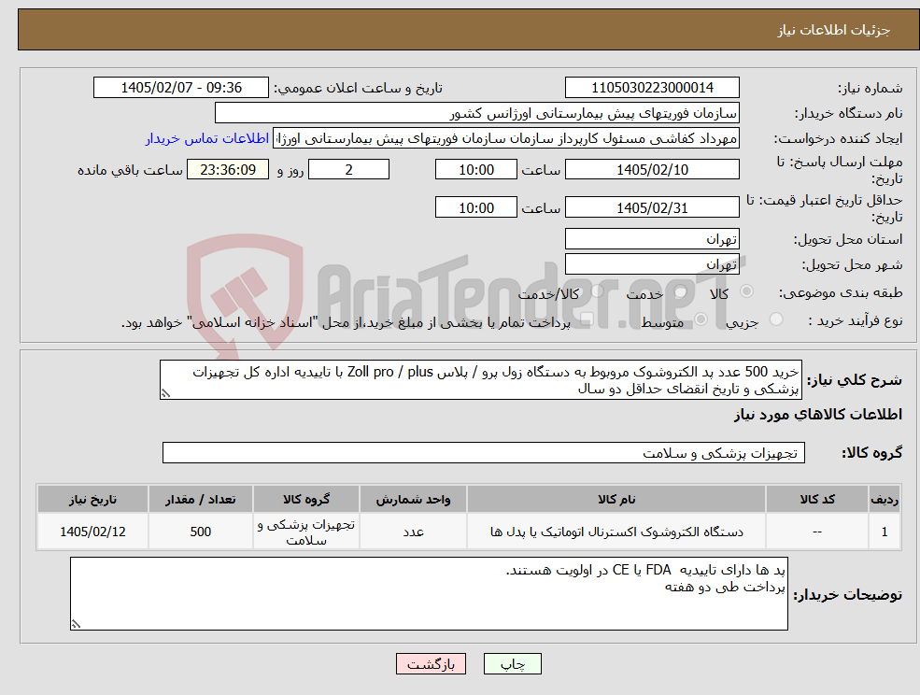Click the price validity date 1405/02/31

[652, 207]
